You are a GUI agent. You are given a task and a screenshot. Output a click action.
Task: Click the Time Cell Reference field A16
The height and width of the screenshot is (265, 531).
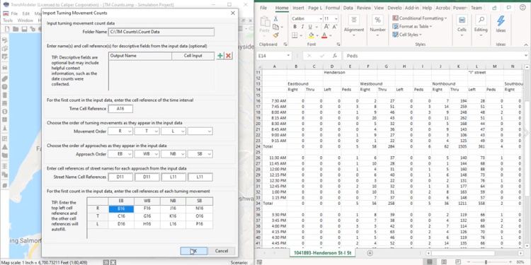pyautogui.click(x=120, y=109)
